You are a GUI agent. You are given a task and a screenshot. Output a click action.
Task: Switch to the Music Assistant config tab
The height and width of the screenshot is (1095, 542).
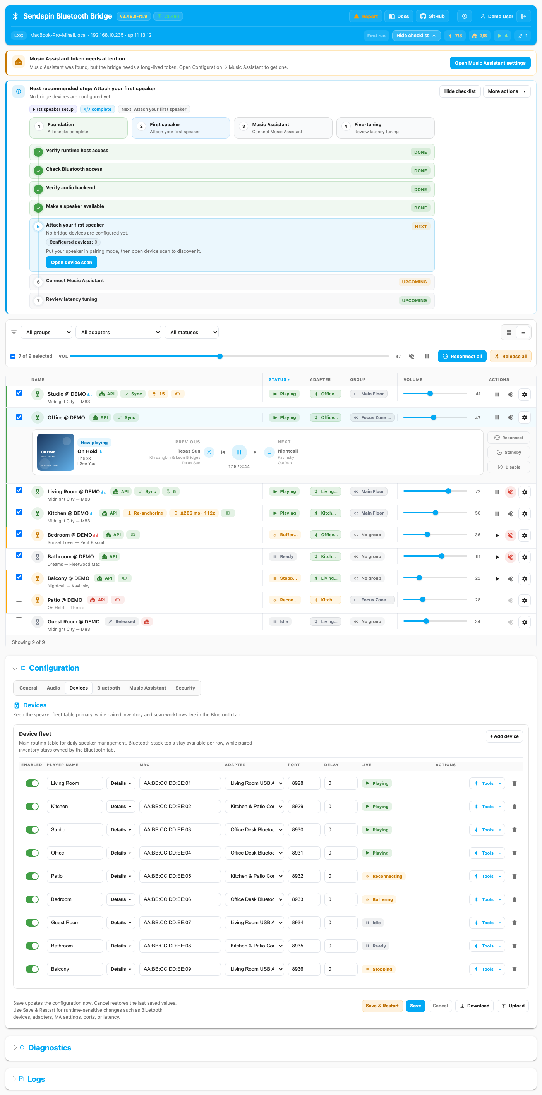[x=148, y=688]
